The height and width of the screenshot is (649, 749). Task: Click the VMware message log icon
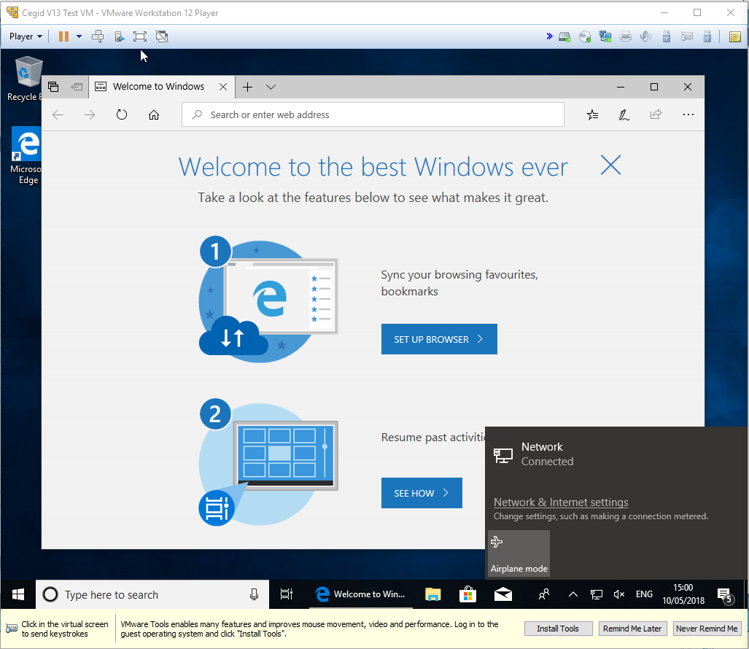[x=735, y=36]
